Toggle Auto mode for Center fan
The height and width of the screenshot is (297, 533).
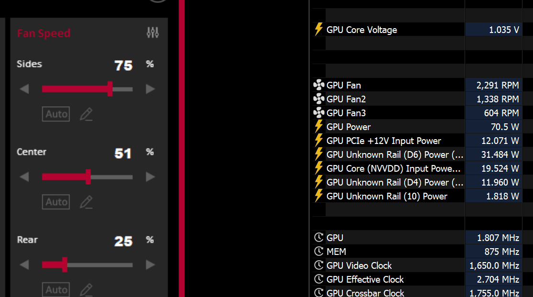tap(57, 202)
